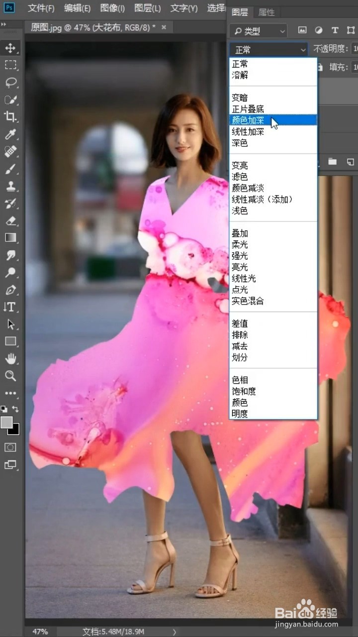Image resolution: width=358 pixels, height=637 pixels.
Task: Click the 文档:5.48M/18.9M status text
Action: click(113, 632)
